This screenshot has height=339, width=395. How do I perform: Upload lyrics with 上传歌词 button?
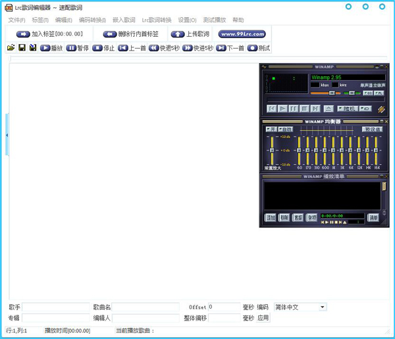point(190,34)
